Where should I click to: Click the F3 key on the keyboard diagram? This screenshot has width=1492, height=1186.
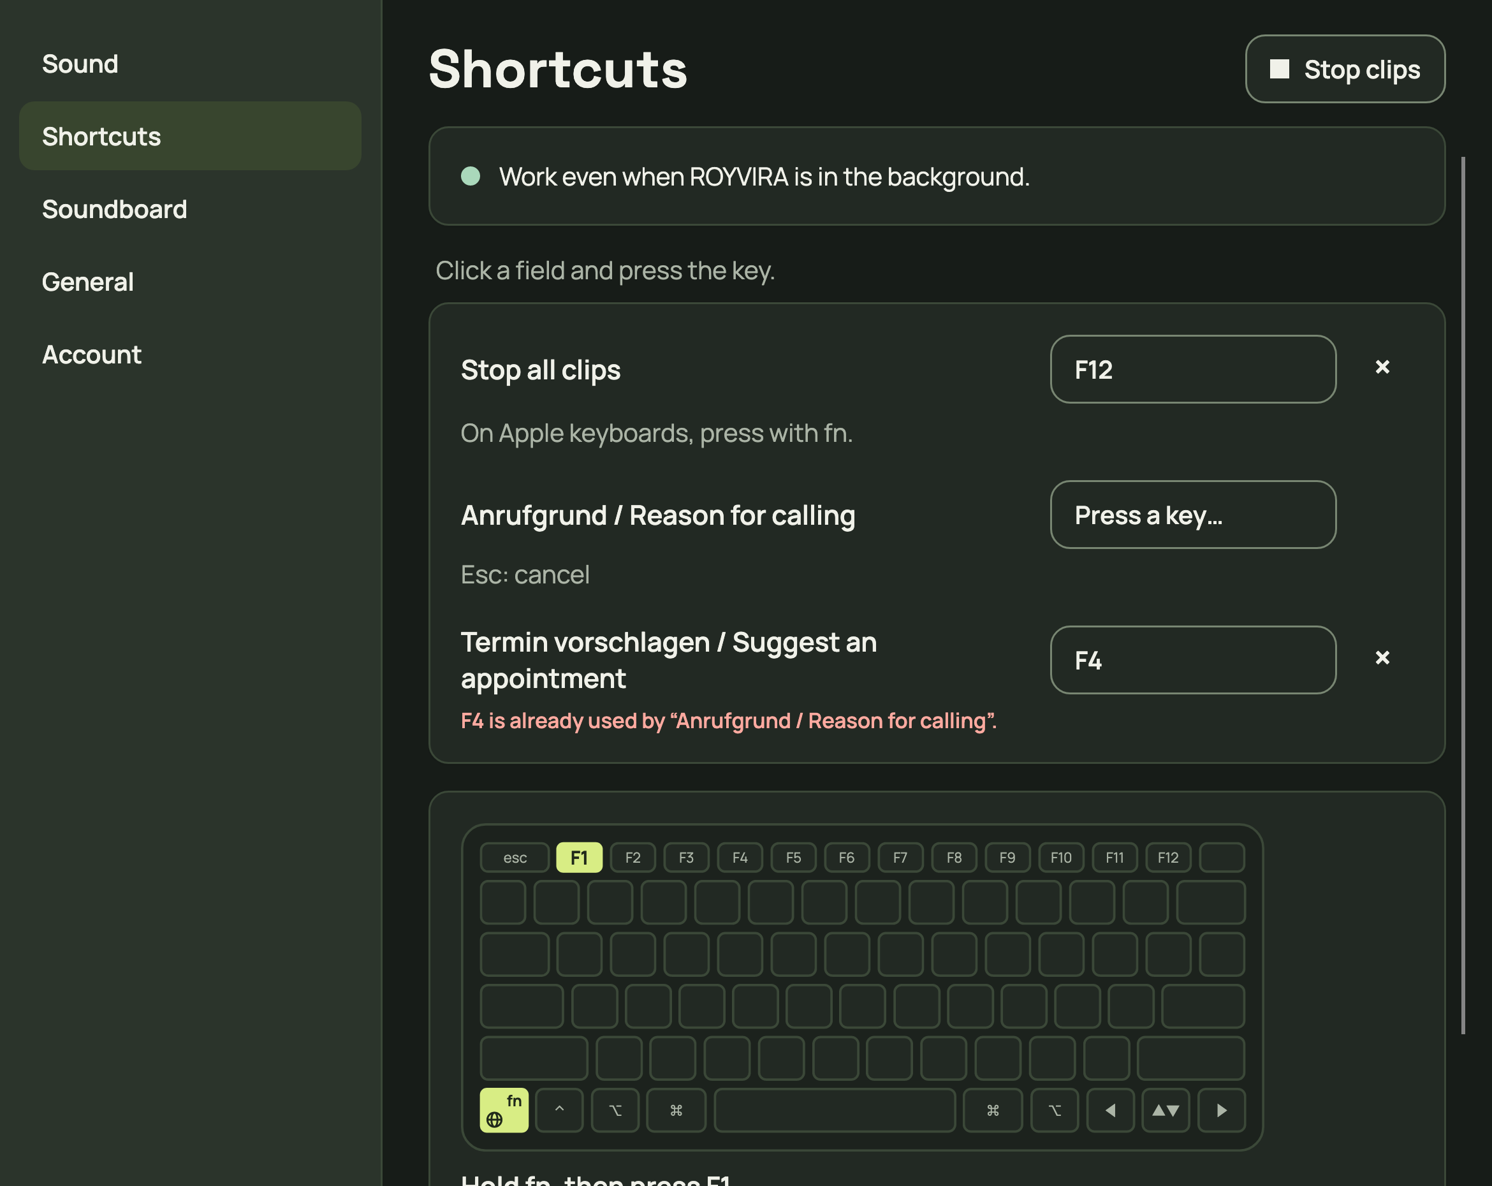pyautogui.click(x=686, y=858)
